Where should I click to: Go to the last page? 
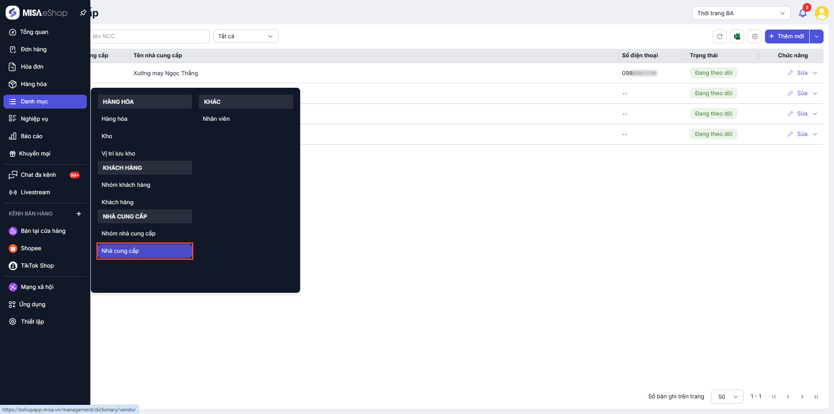[x=816, y=397]
